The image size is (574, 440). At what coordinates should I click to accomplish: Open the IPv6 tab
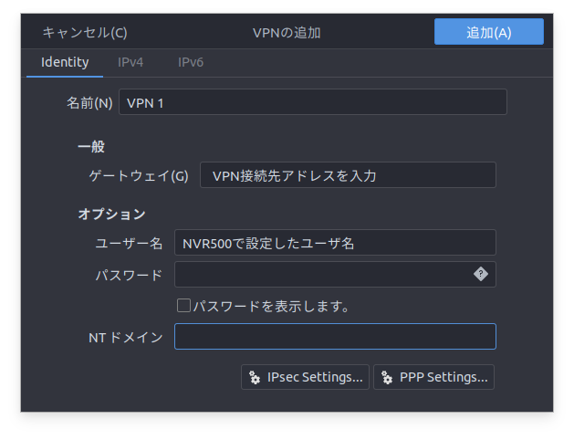tap(191, 62)
